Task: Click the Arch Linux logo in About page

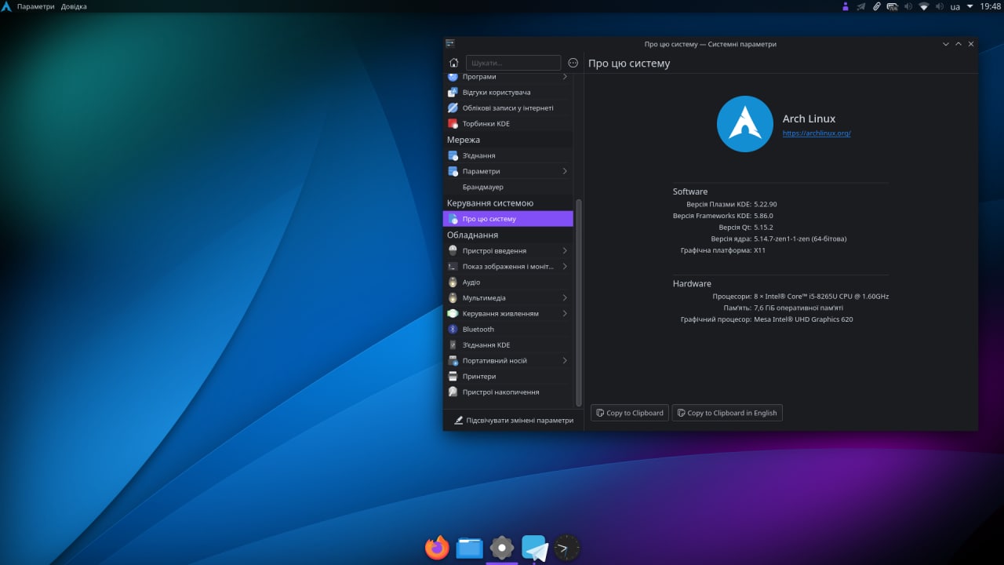Action: (x=745, y=124)
